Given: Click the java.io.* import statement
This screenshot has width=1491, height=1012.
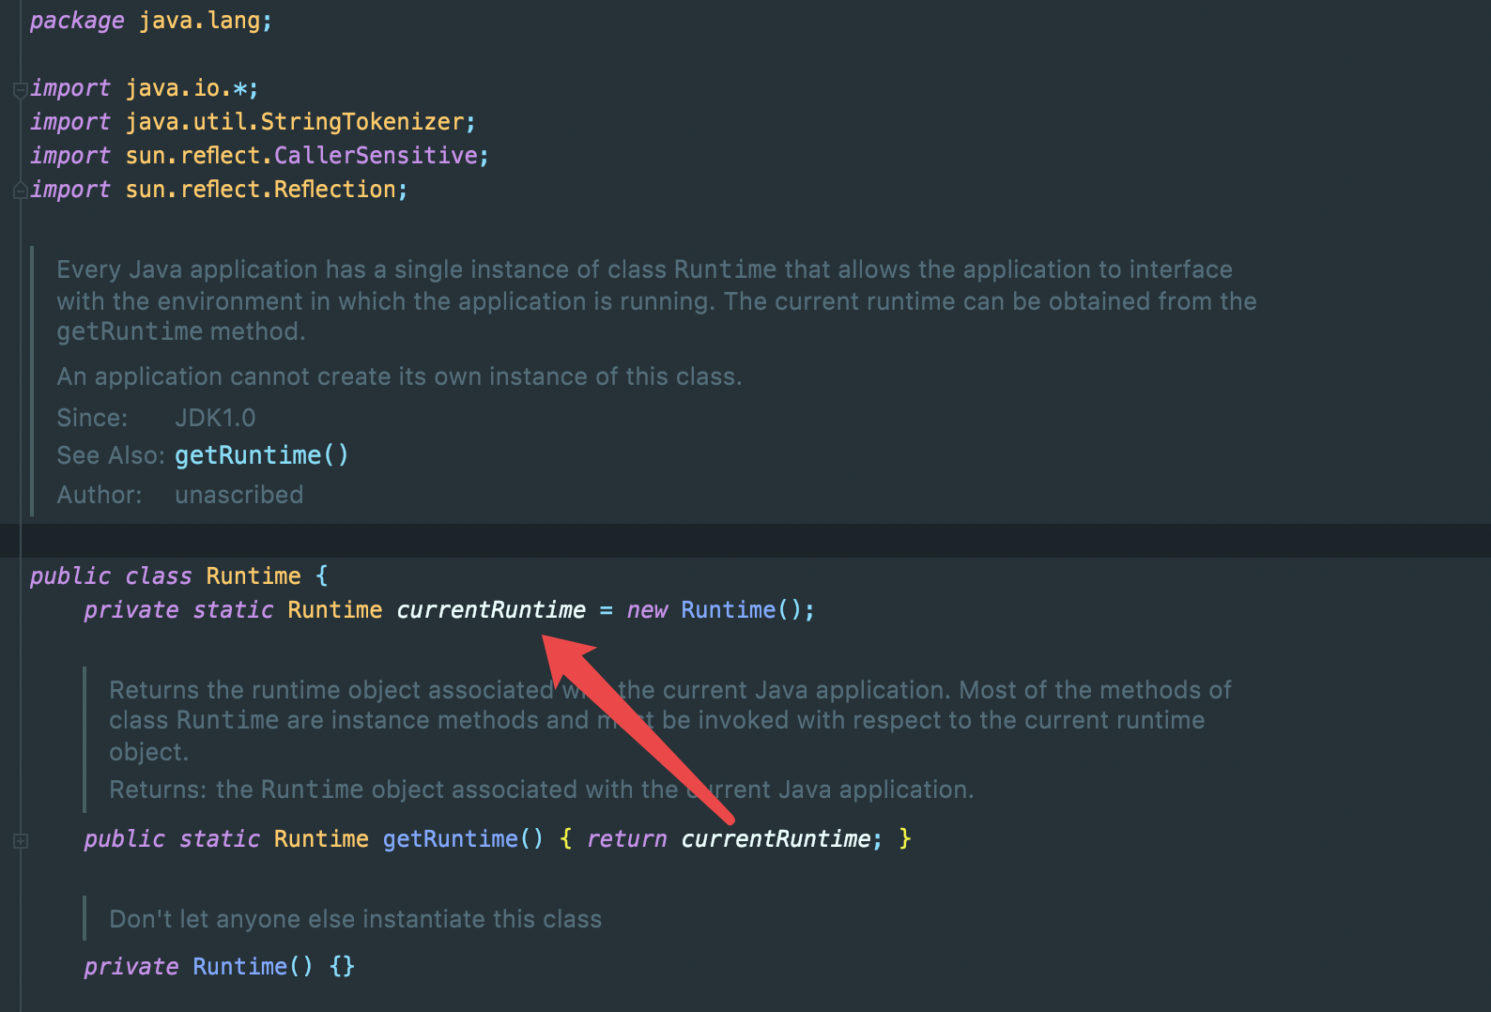Looking at the screenshot, I should [145, 88].
